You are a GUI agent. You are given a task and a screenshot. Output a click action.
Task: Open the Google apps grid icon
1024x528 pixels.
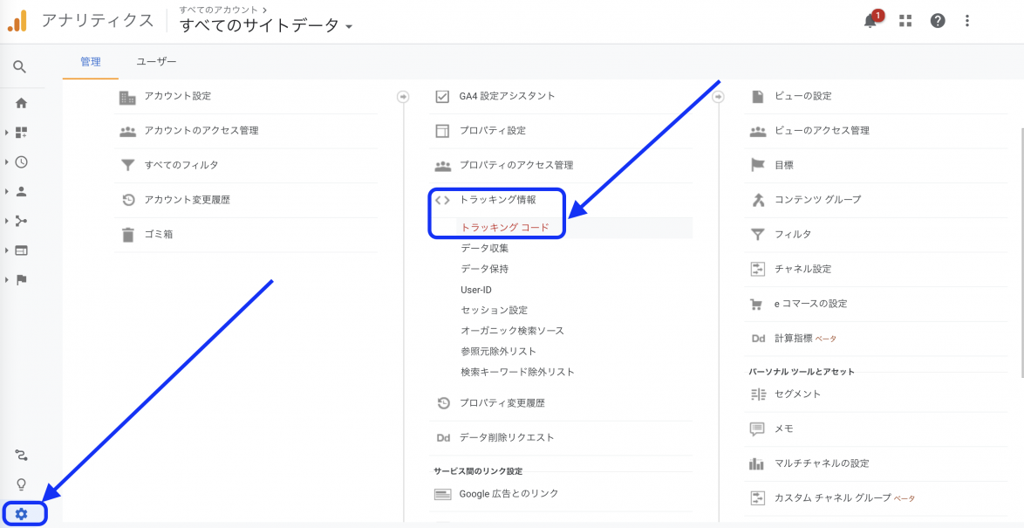tap(905, 21)
